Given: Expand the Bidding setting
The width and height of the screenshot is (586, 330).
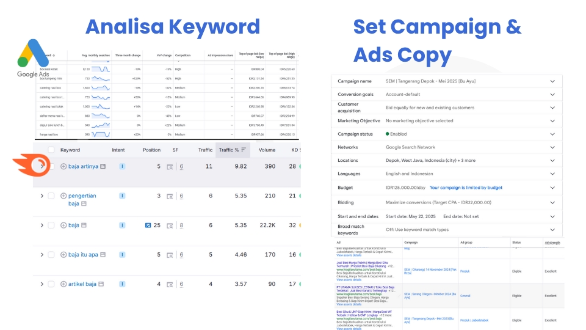Looking at the screenshot, I should (552, 203).
